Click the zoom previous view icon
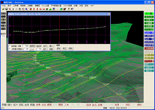Screen dimensions: 155x110 pos(23,9)
